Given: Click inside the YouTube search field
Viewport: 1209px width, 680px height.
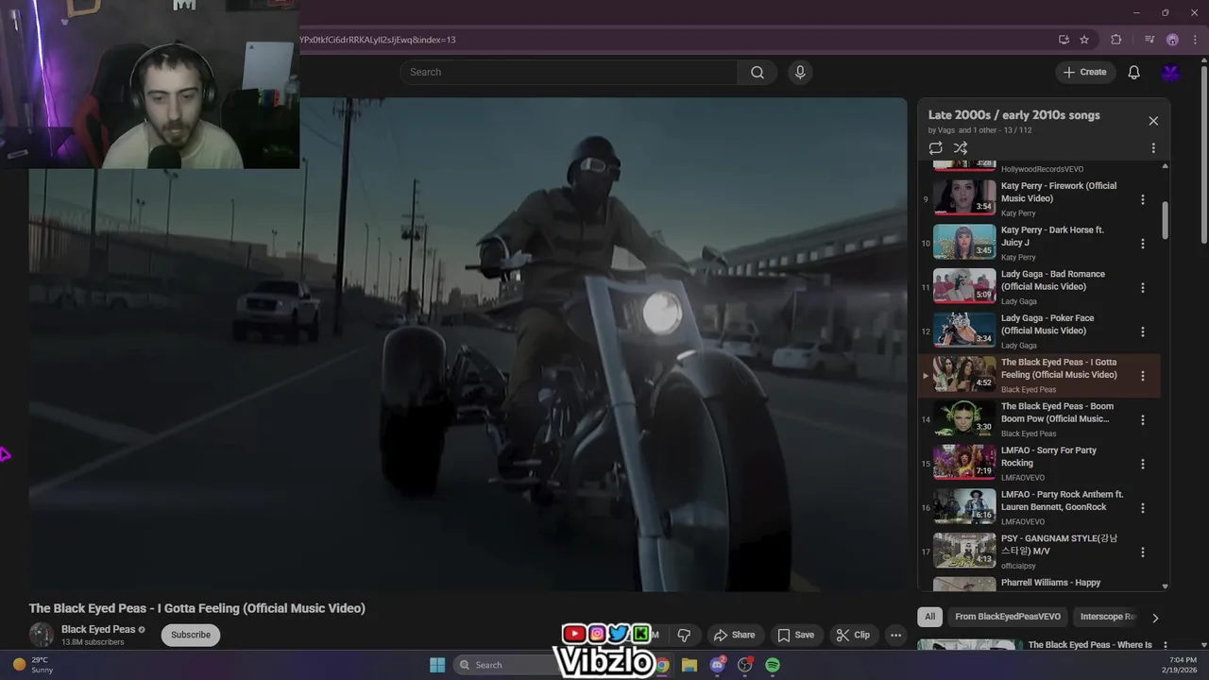Looking at the screenshot, I should point(569,73).
